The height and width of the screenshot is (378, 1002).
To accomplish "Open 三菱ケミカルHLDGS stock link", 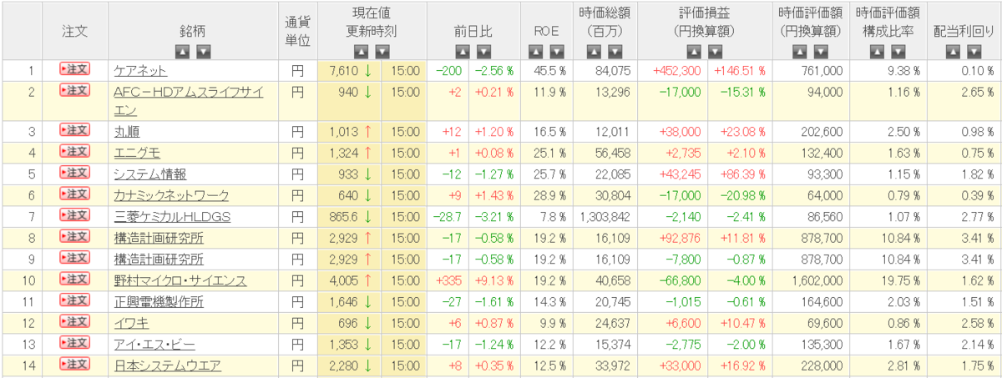I will tap(172, 216).
